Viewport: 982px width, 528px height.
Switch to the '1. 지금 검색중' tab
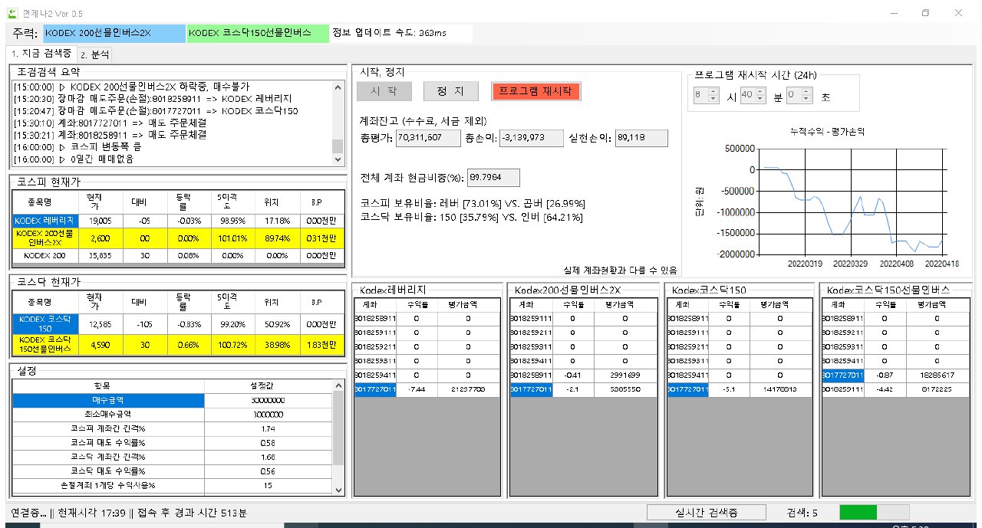point(41,54)
